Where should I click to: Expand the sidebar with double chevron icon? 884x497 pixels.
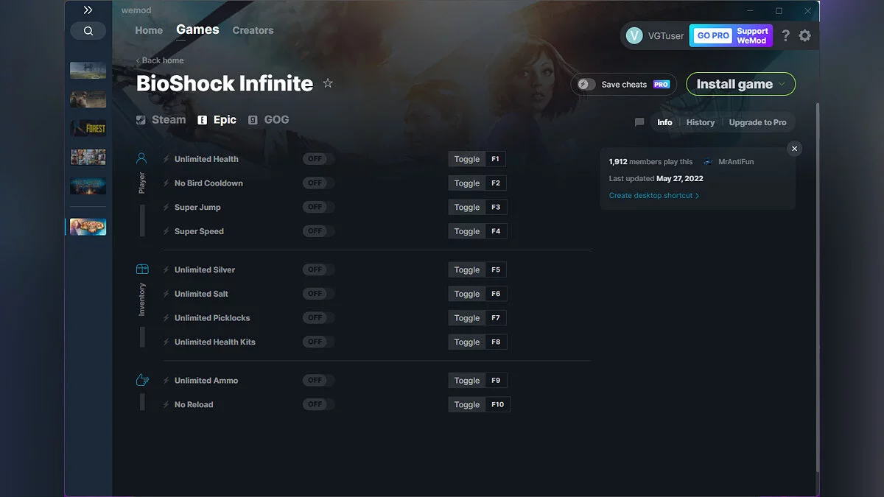(88, 10)
